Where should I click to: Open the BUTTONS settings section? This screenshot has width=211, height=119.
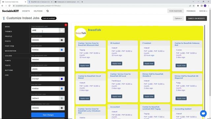pyautogui.click(x=9, y=70)
